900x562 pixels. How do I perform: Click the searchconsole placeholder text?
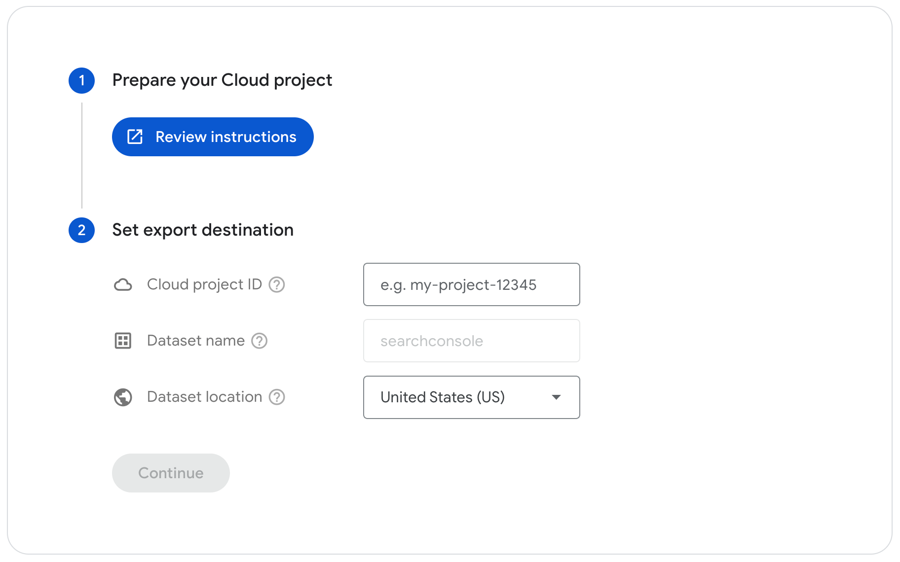[x=432, y=340]
